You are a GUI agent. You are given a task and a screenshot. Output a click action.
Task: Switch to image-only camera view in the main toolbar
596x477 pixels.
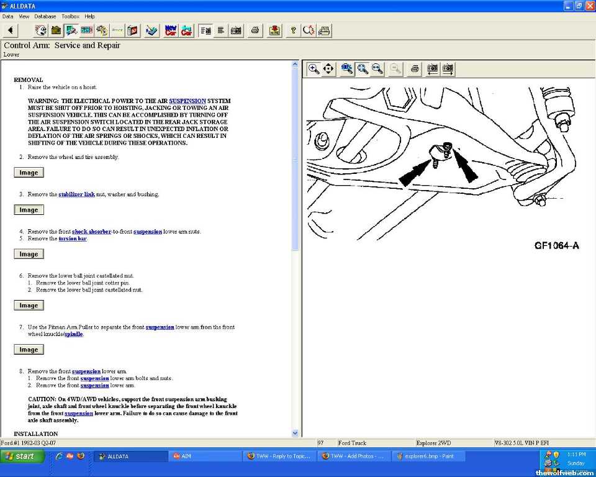coord(236,30)
